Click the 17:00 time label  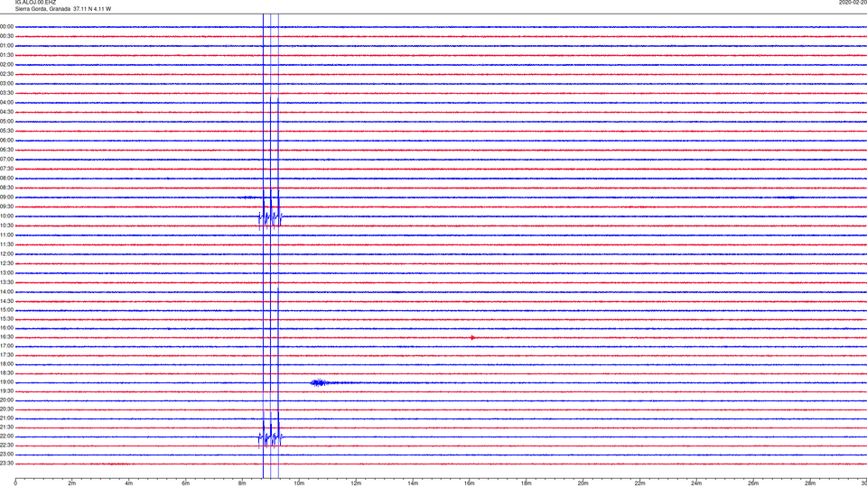click(6, 346)
